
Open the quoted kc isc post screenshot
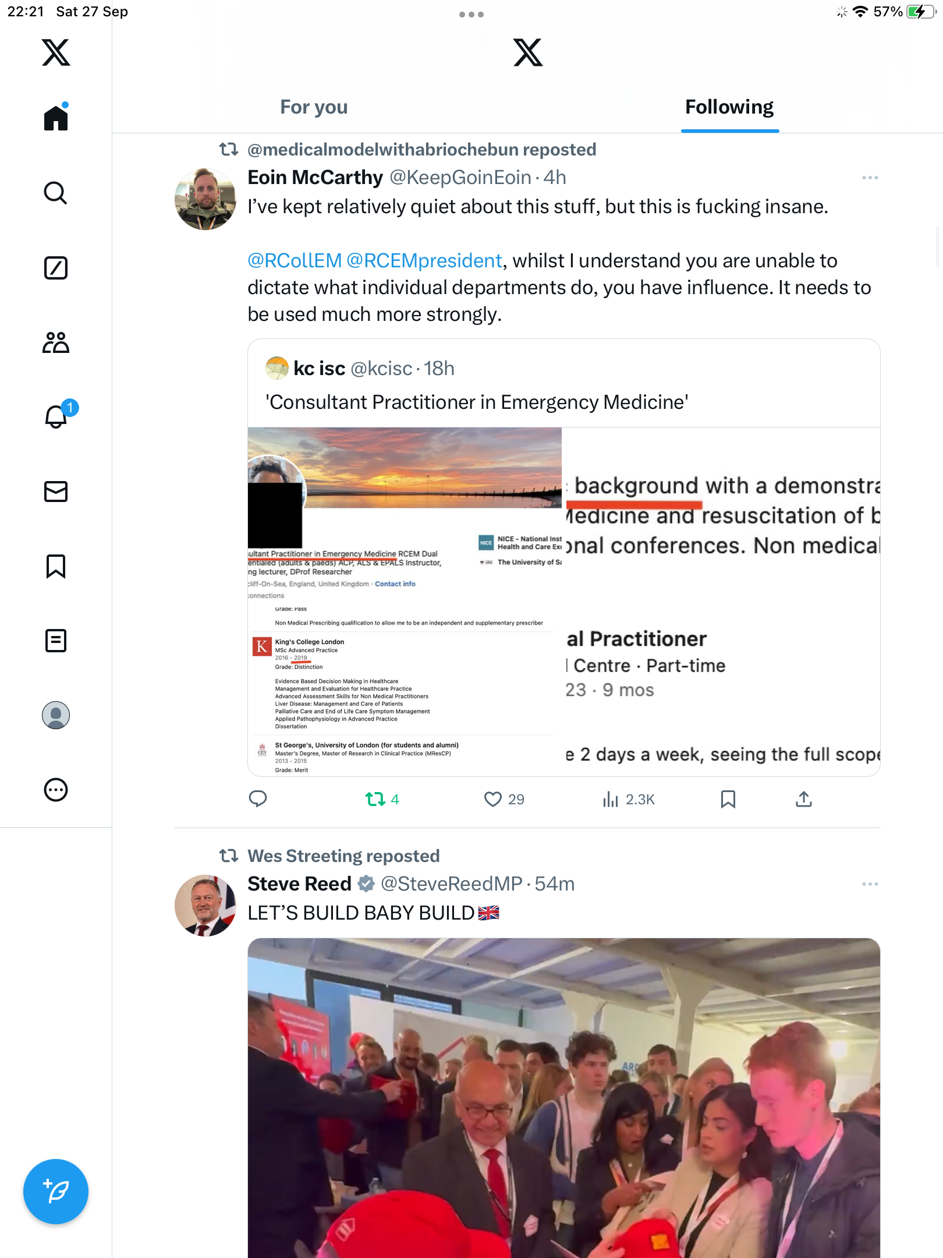coord(563,601)
